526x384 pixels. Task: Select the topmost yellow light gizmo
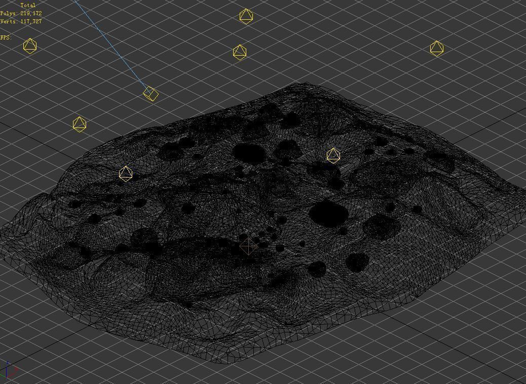click(x=246, y=16)
